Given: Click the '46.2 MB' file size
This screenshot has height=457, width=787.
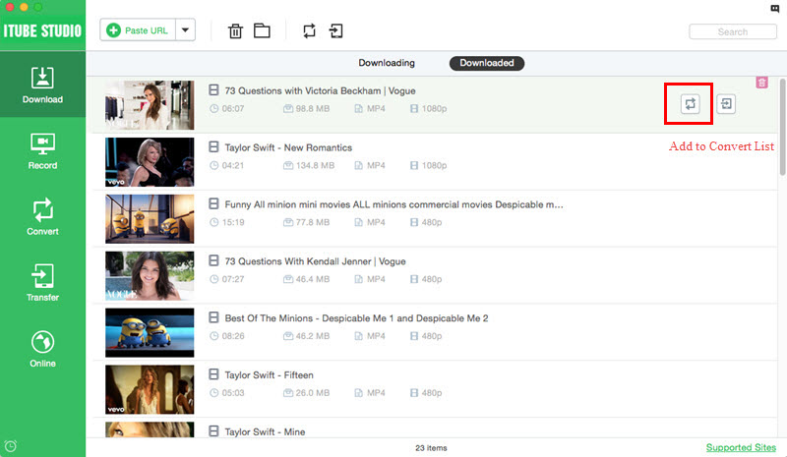Looking at the screenshot, I should pos(312,336).
